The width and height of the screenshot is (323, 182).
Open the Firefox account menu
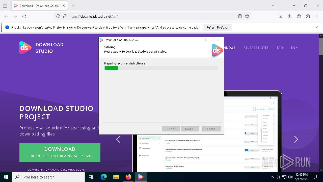(x=299, y=16)
